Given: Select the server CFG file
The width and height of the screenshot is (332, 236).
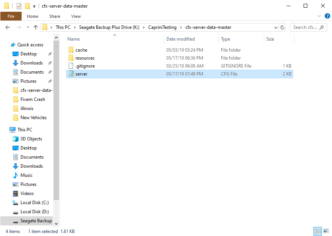Looking at the screenshot, I should point(180,74).
